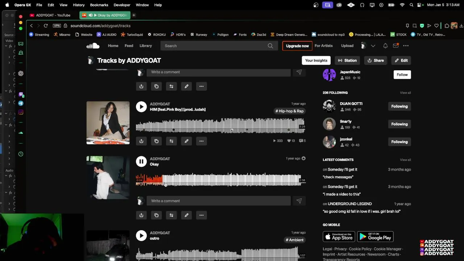Open browser extensions cube icon
464x261 pixels.
pyautogui.click(x=447, y=26)
